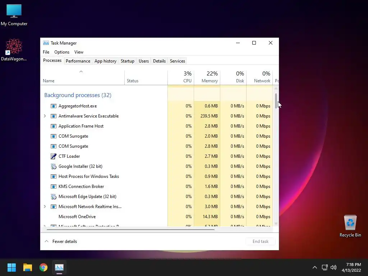This screenshot has width=368, height=276.
Task: Click the End task button
Action: (261, 241)
